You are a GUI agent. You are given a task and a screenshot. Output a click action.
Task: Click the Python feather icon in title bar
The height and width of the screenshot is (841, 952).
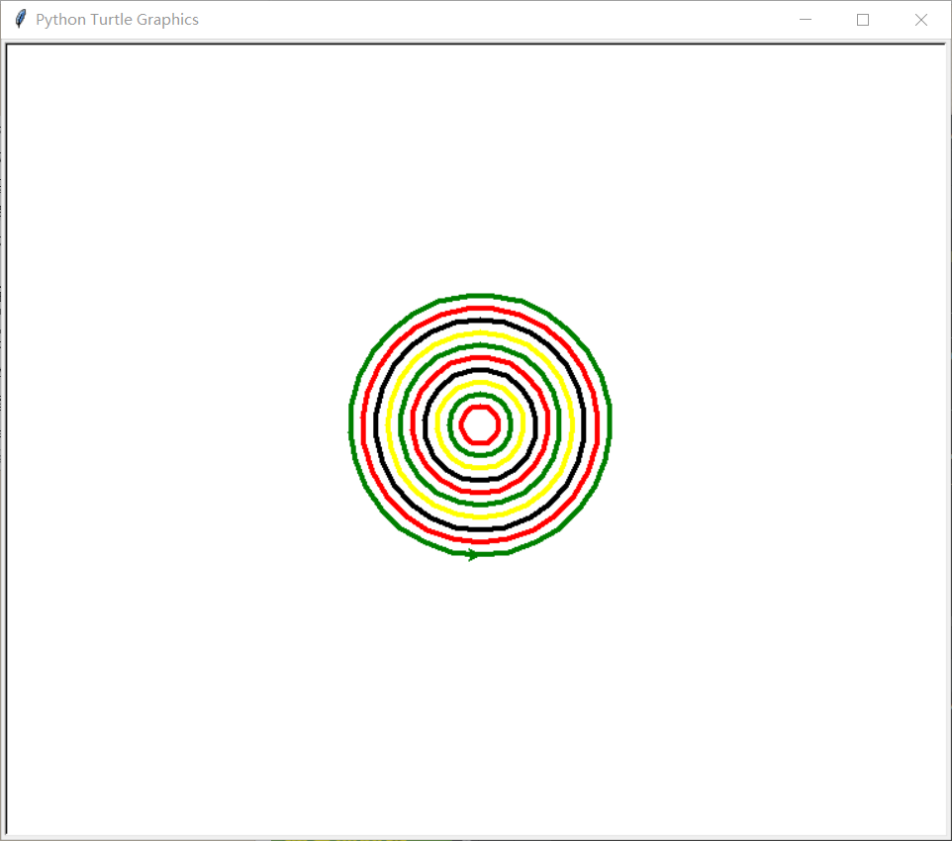click(x=20, y=19)
